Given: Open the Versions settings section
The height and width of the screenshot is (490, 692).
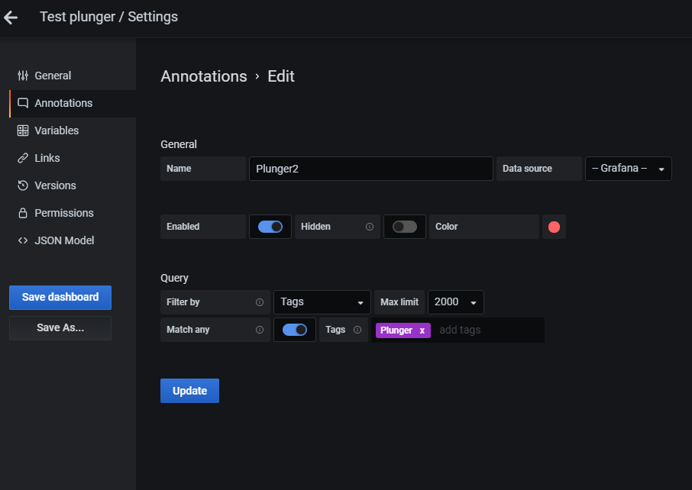Looking at the screenshot, I should click(73, 185).
